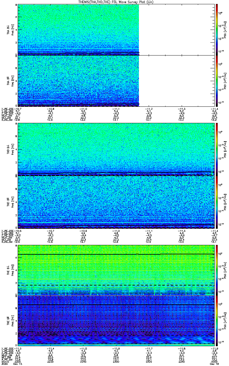Click the THD B∥ spectrogram panel
The image size is (229, 366).
116,202
